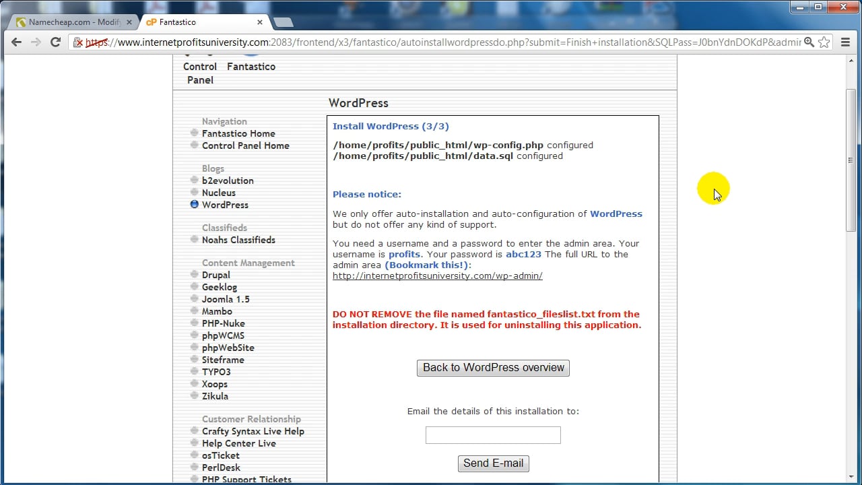Open Chrome's menu via the hamburger icon
The width and height of the screenshot is (862, 485).
point(845,42)
